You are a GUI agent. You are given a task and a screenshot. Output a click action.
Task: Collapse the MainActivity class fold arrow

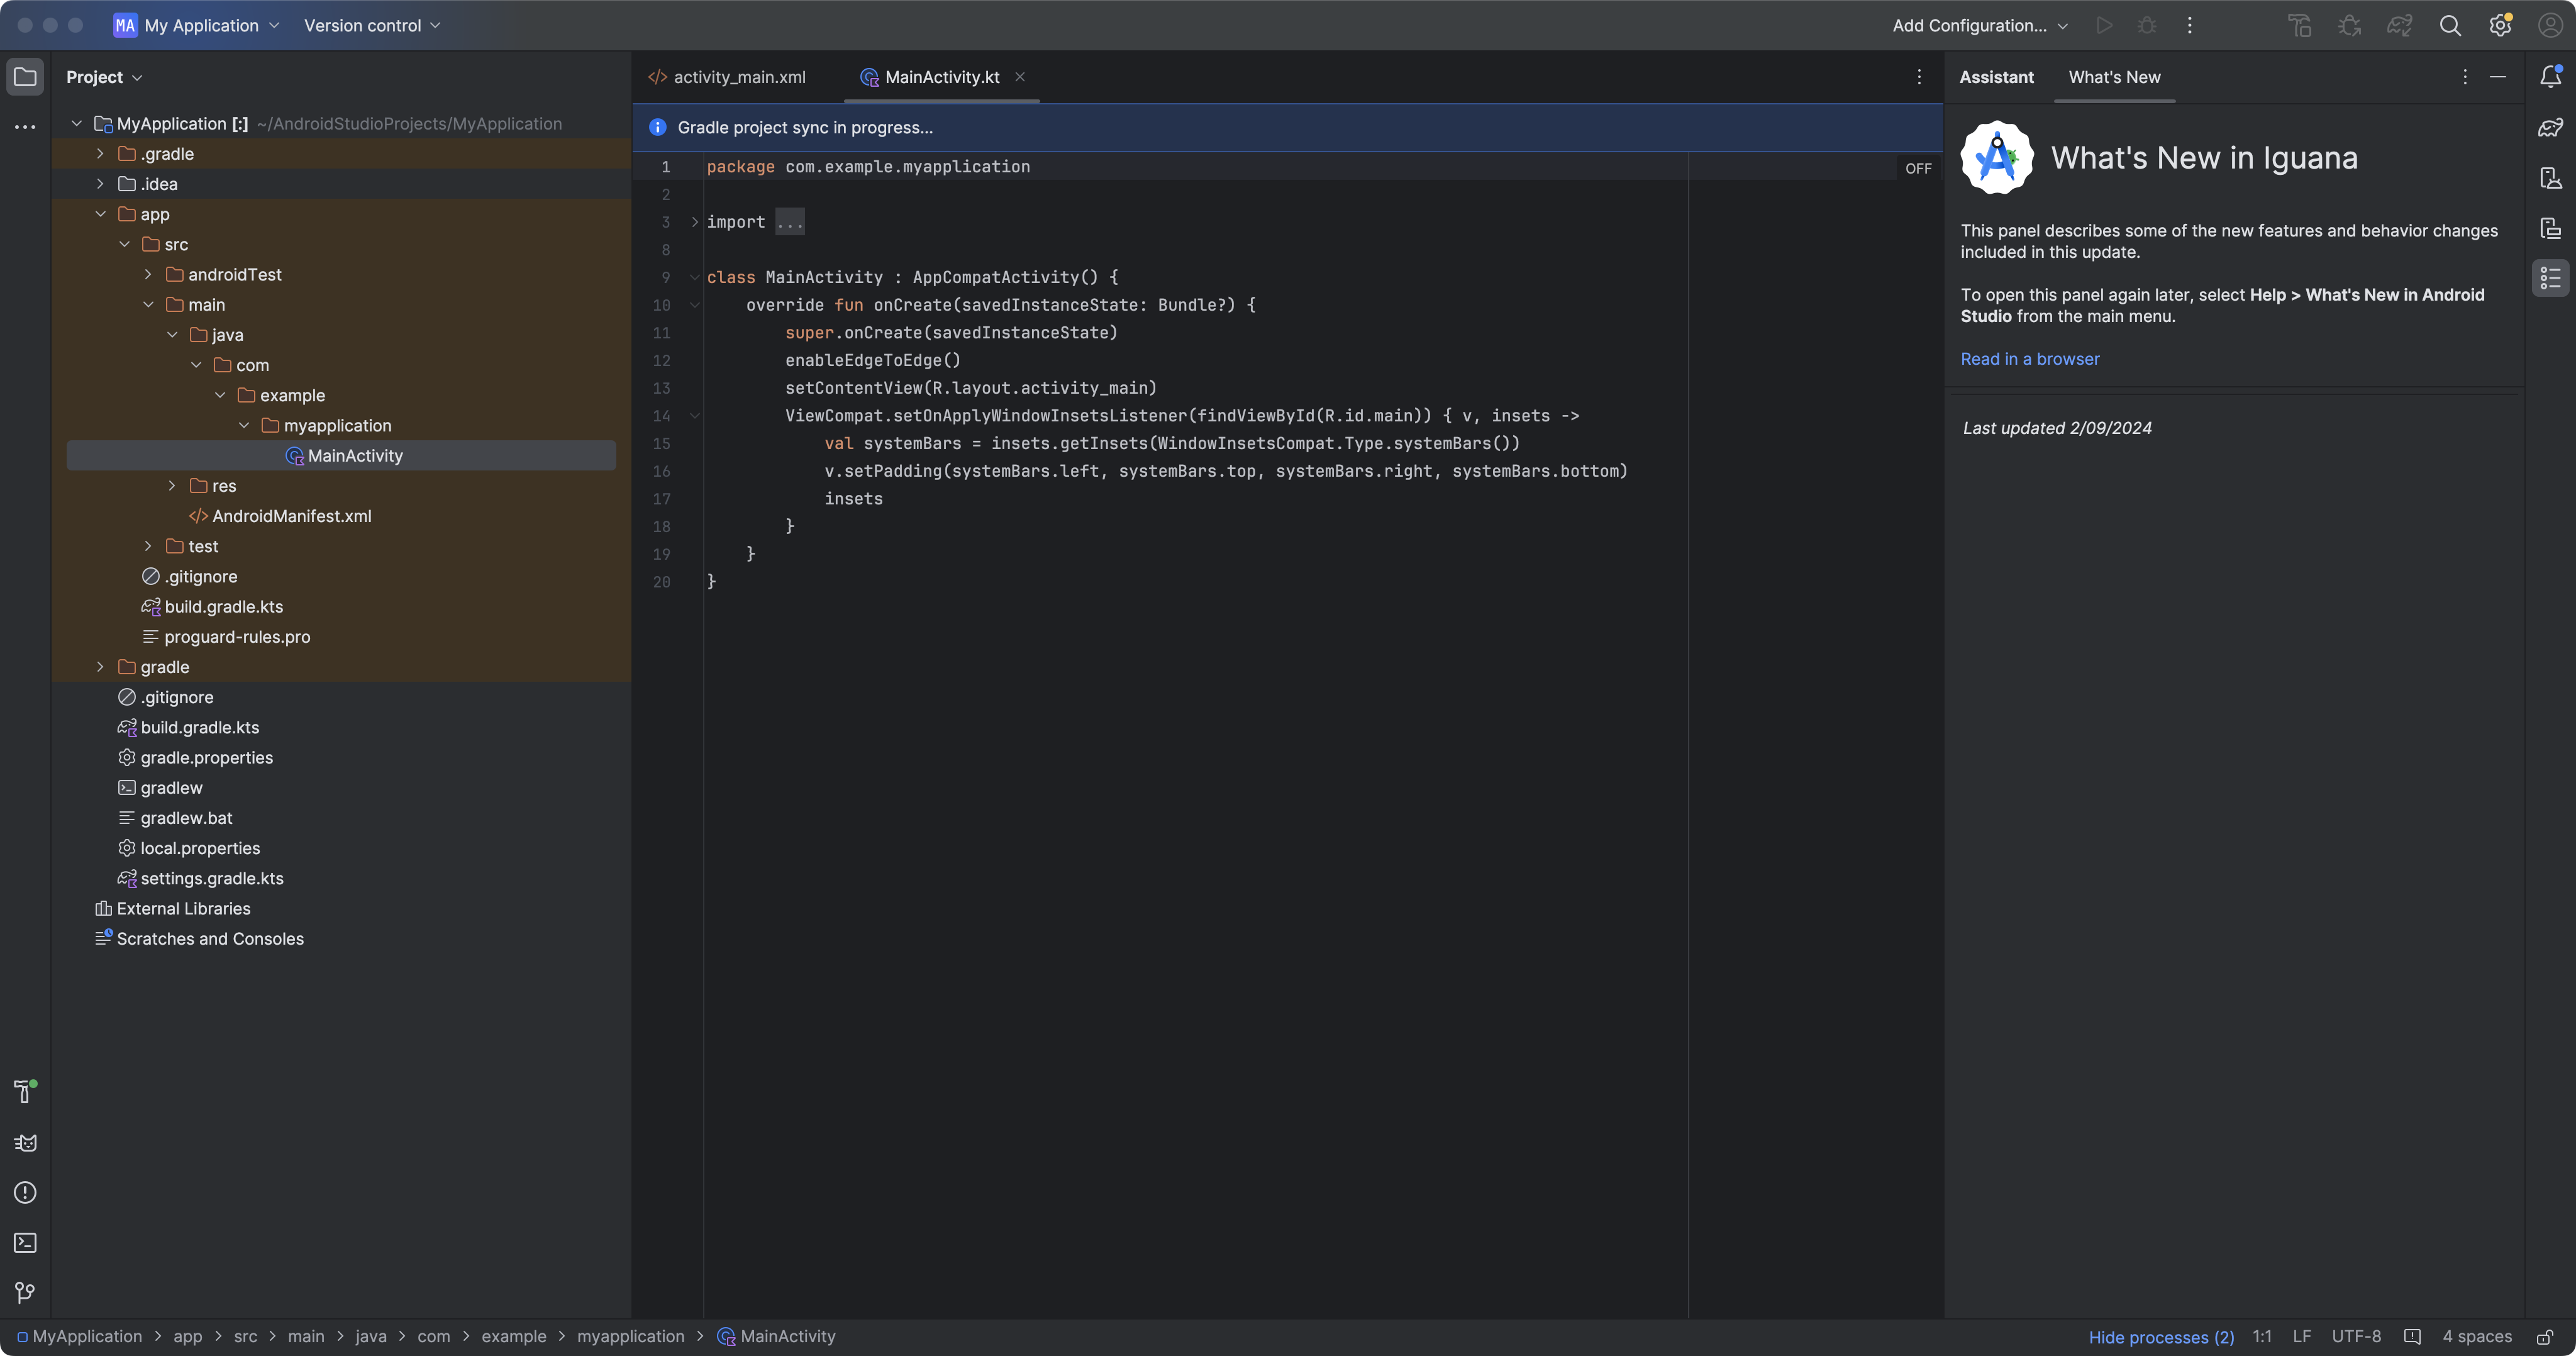tap(694, 277)
